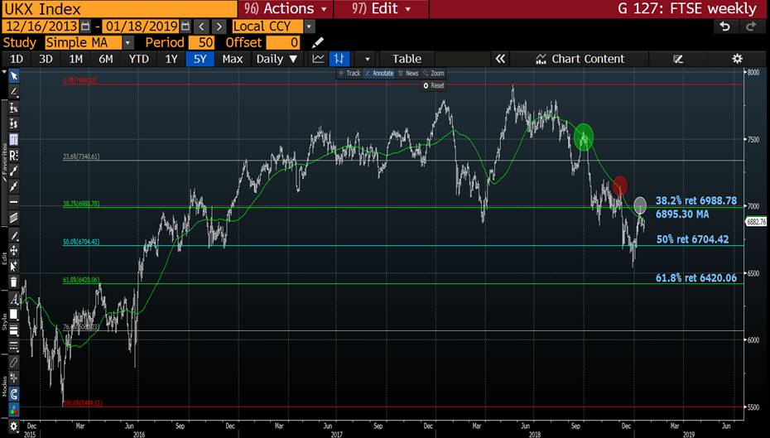
Task: Open the Table view
Action: pos(407,59)
